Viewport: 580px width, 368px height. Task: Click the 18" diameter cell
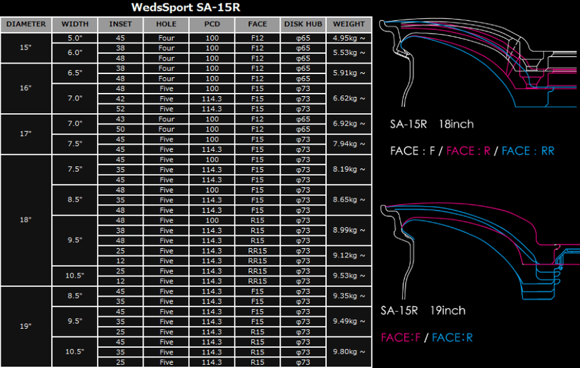[26, 220]
